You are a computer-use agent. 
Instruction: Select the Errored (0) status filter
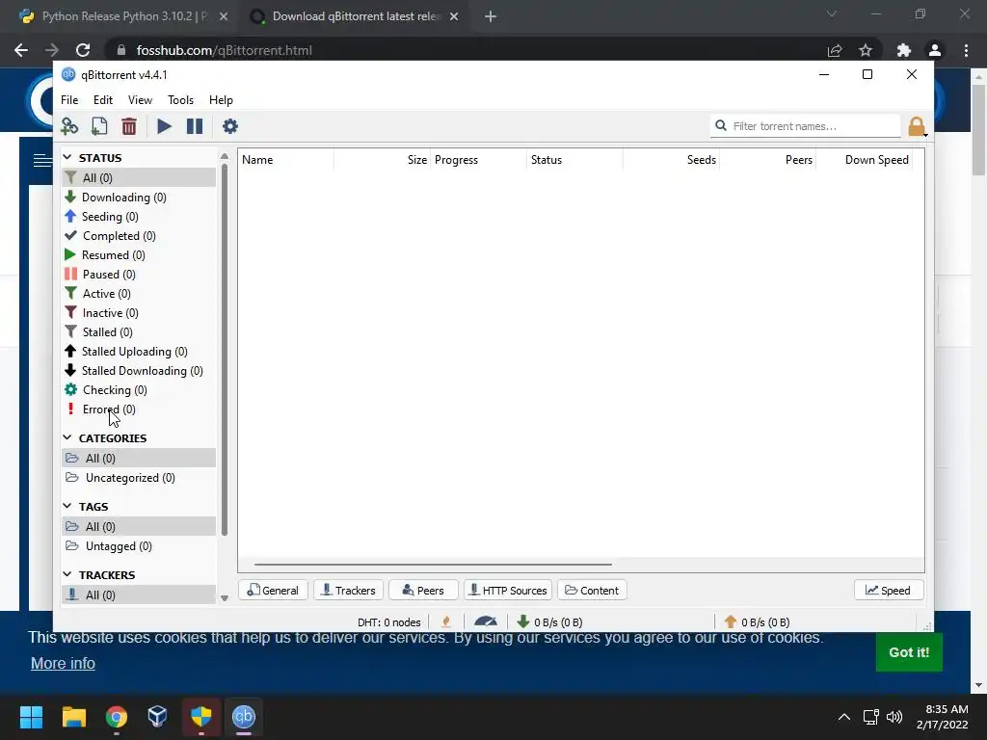(139, 410)
